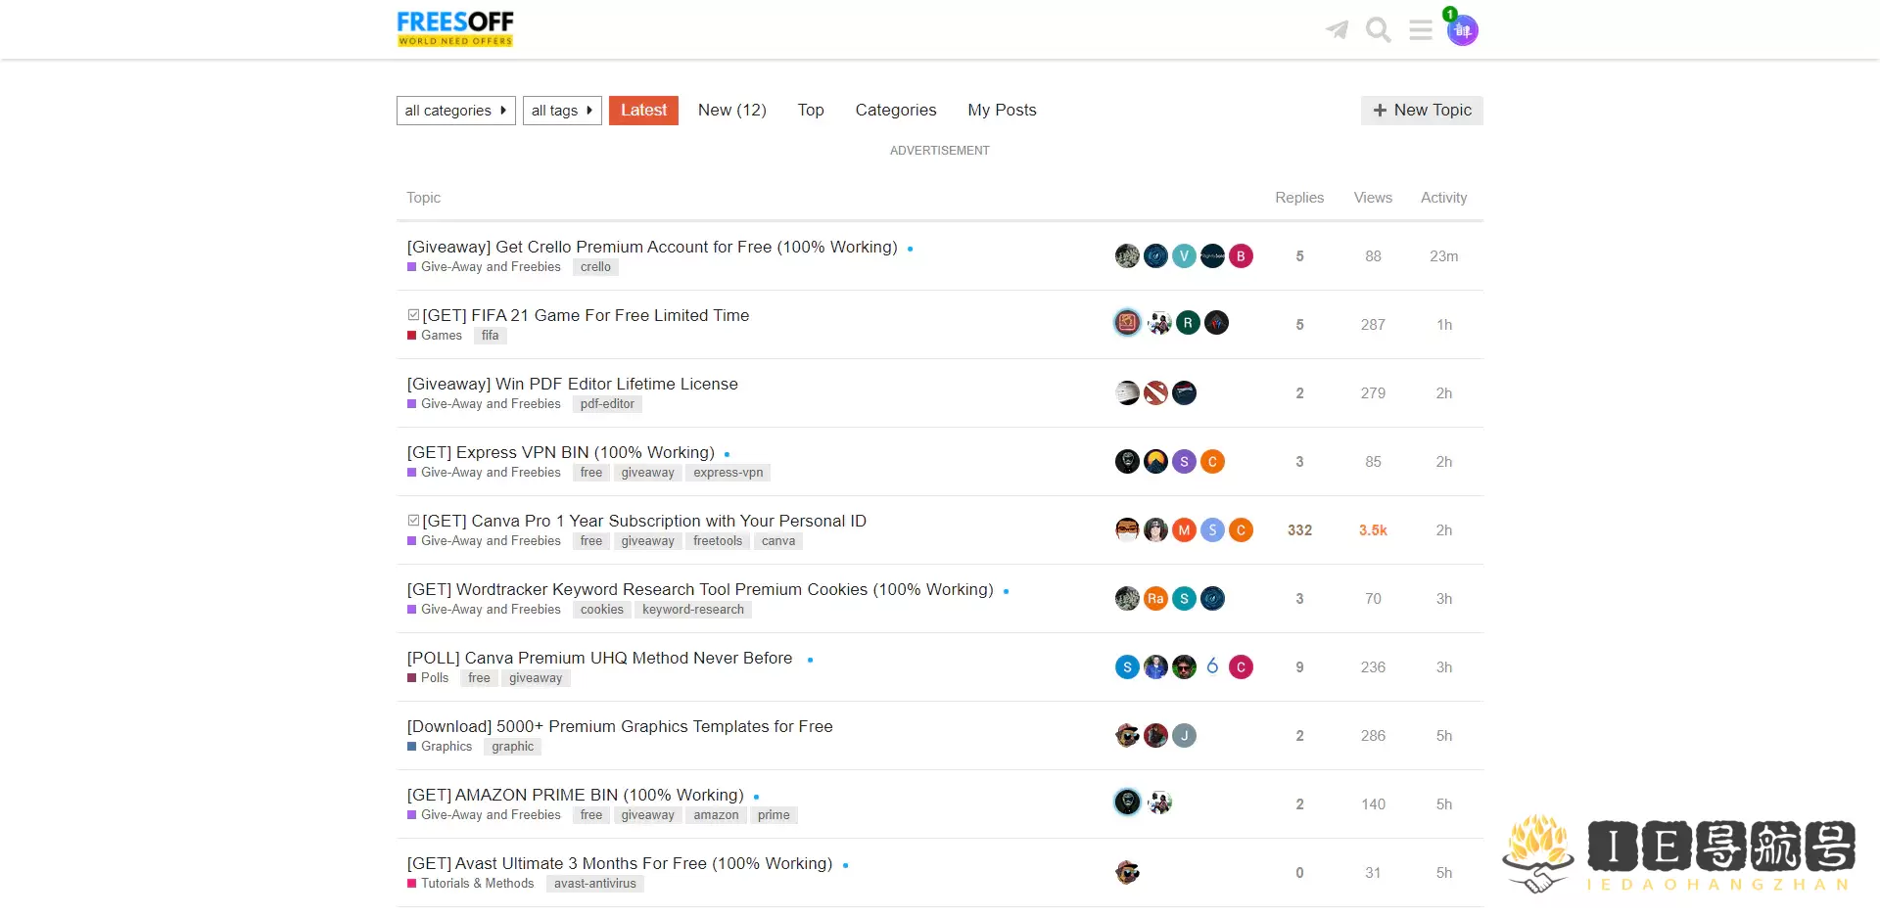This screenshot has height=917, width=1880.
Task: Click the 332 replies count for Canva Pro
Action: tap(1299, 530)
